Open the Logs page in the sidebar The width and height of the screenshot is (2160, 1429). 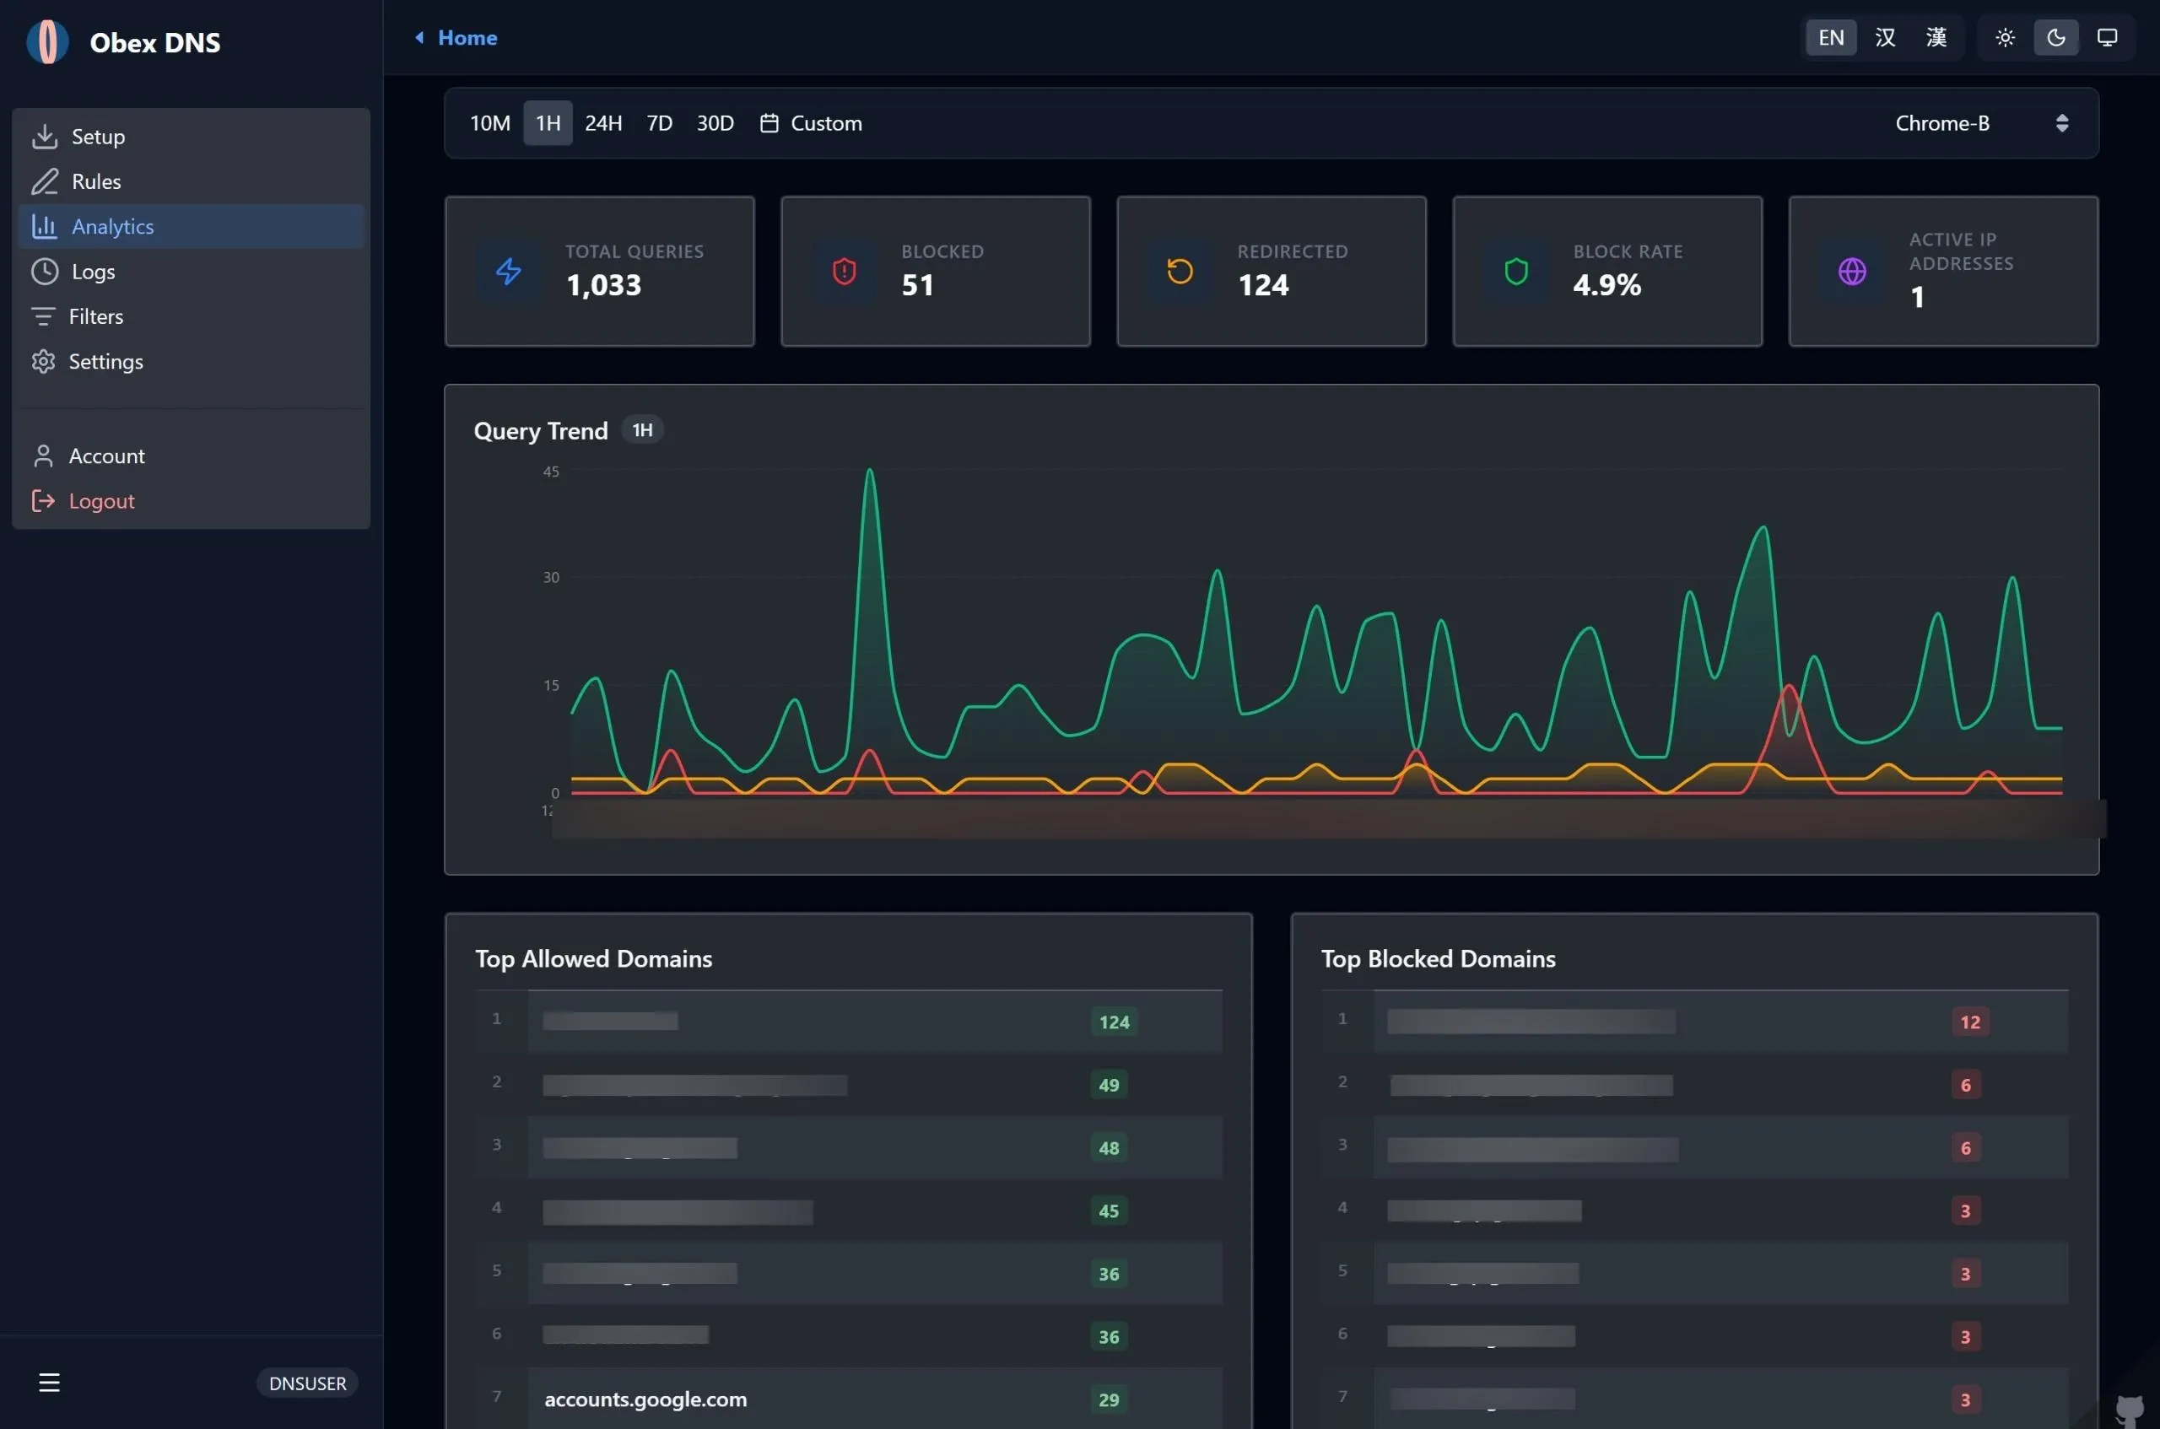point(191,272)
